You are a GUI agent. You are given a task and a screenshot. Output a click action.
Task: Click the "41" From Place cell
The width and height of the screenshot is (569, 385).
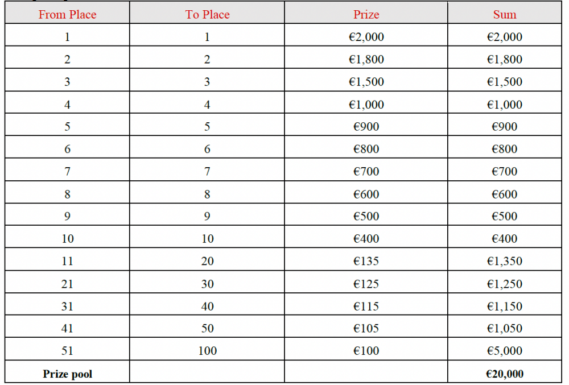[x=67, y=329]
